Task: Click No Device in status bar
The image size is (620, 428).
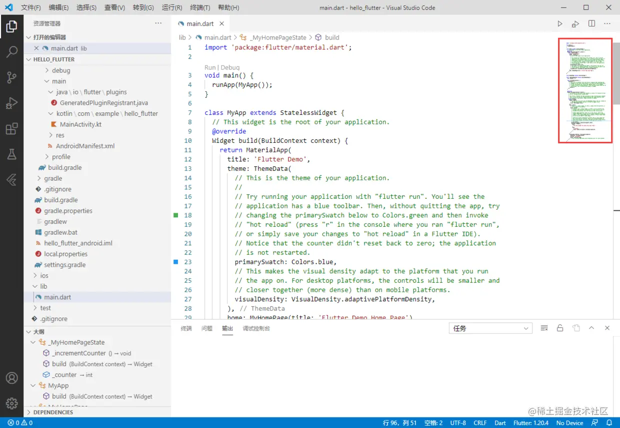Action: [x=569, y=423]
